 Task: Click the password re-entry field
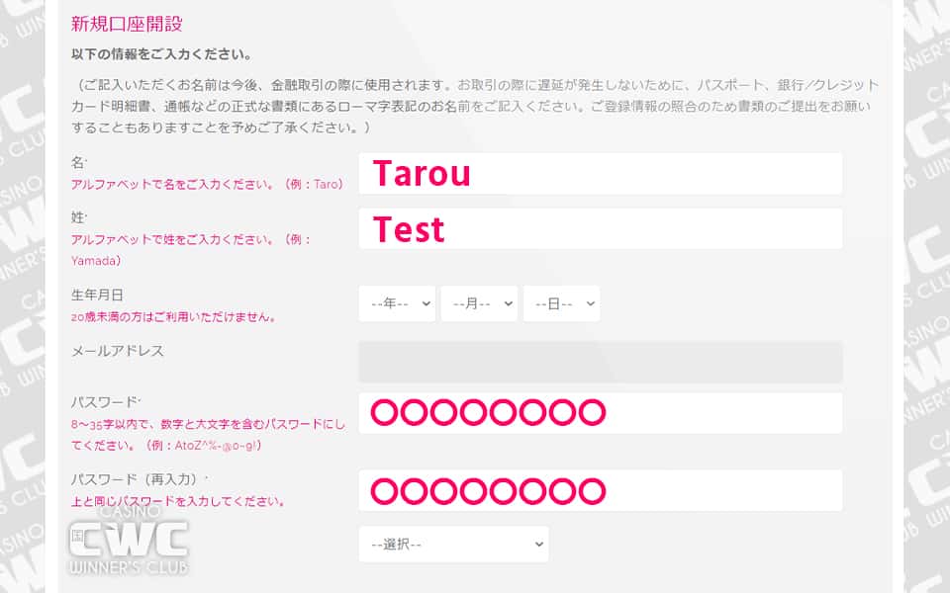(600, 490)
